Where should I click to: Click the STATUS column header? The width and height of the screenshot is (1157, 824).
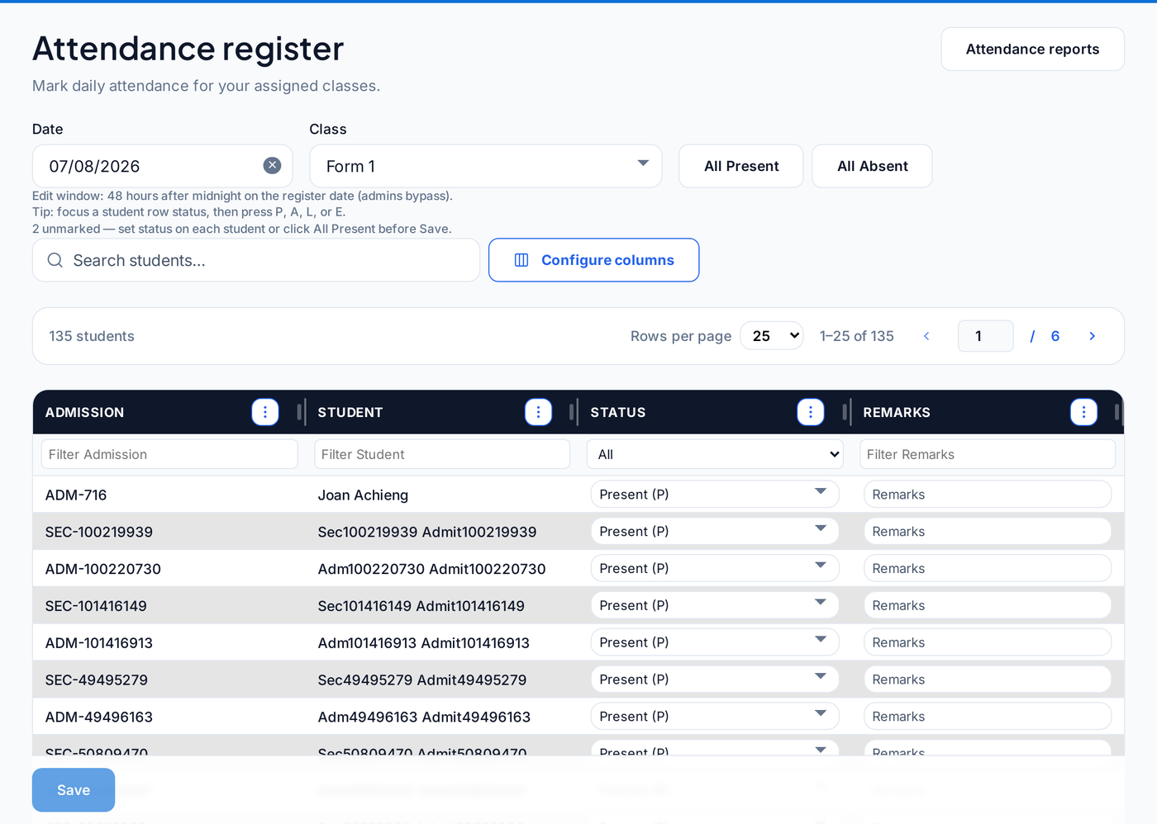[618, 412]
